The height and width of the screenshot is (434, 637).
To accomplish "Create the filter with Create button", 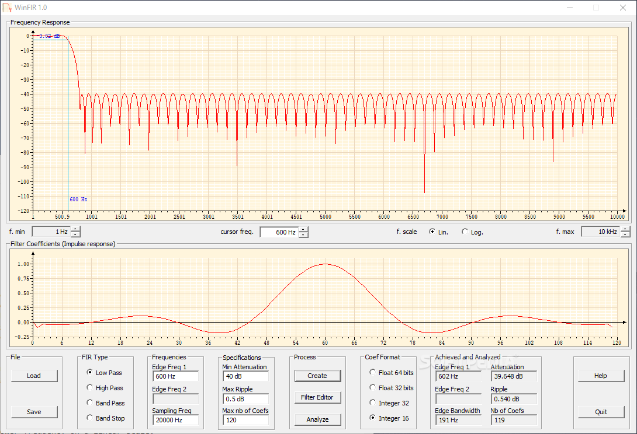I will click(x=317, y=376).
